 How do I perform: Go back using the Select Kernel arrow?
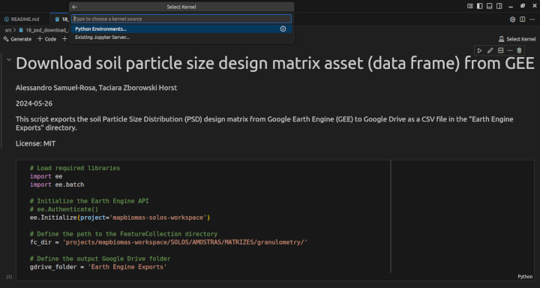(x=74, y=7)
